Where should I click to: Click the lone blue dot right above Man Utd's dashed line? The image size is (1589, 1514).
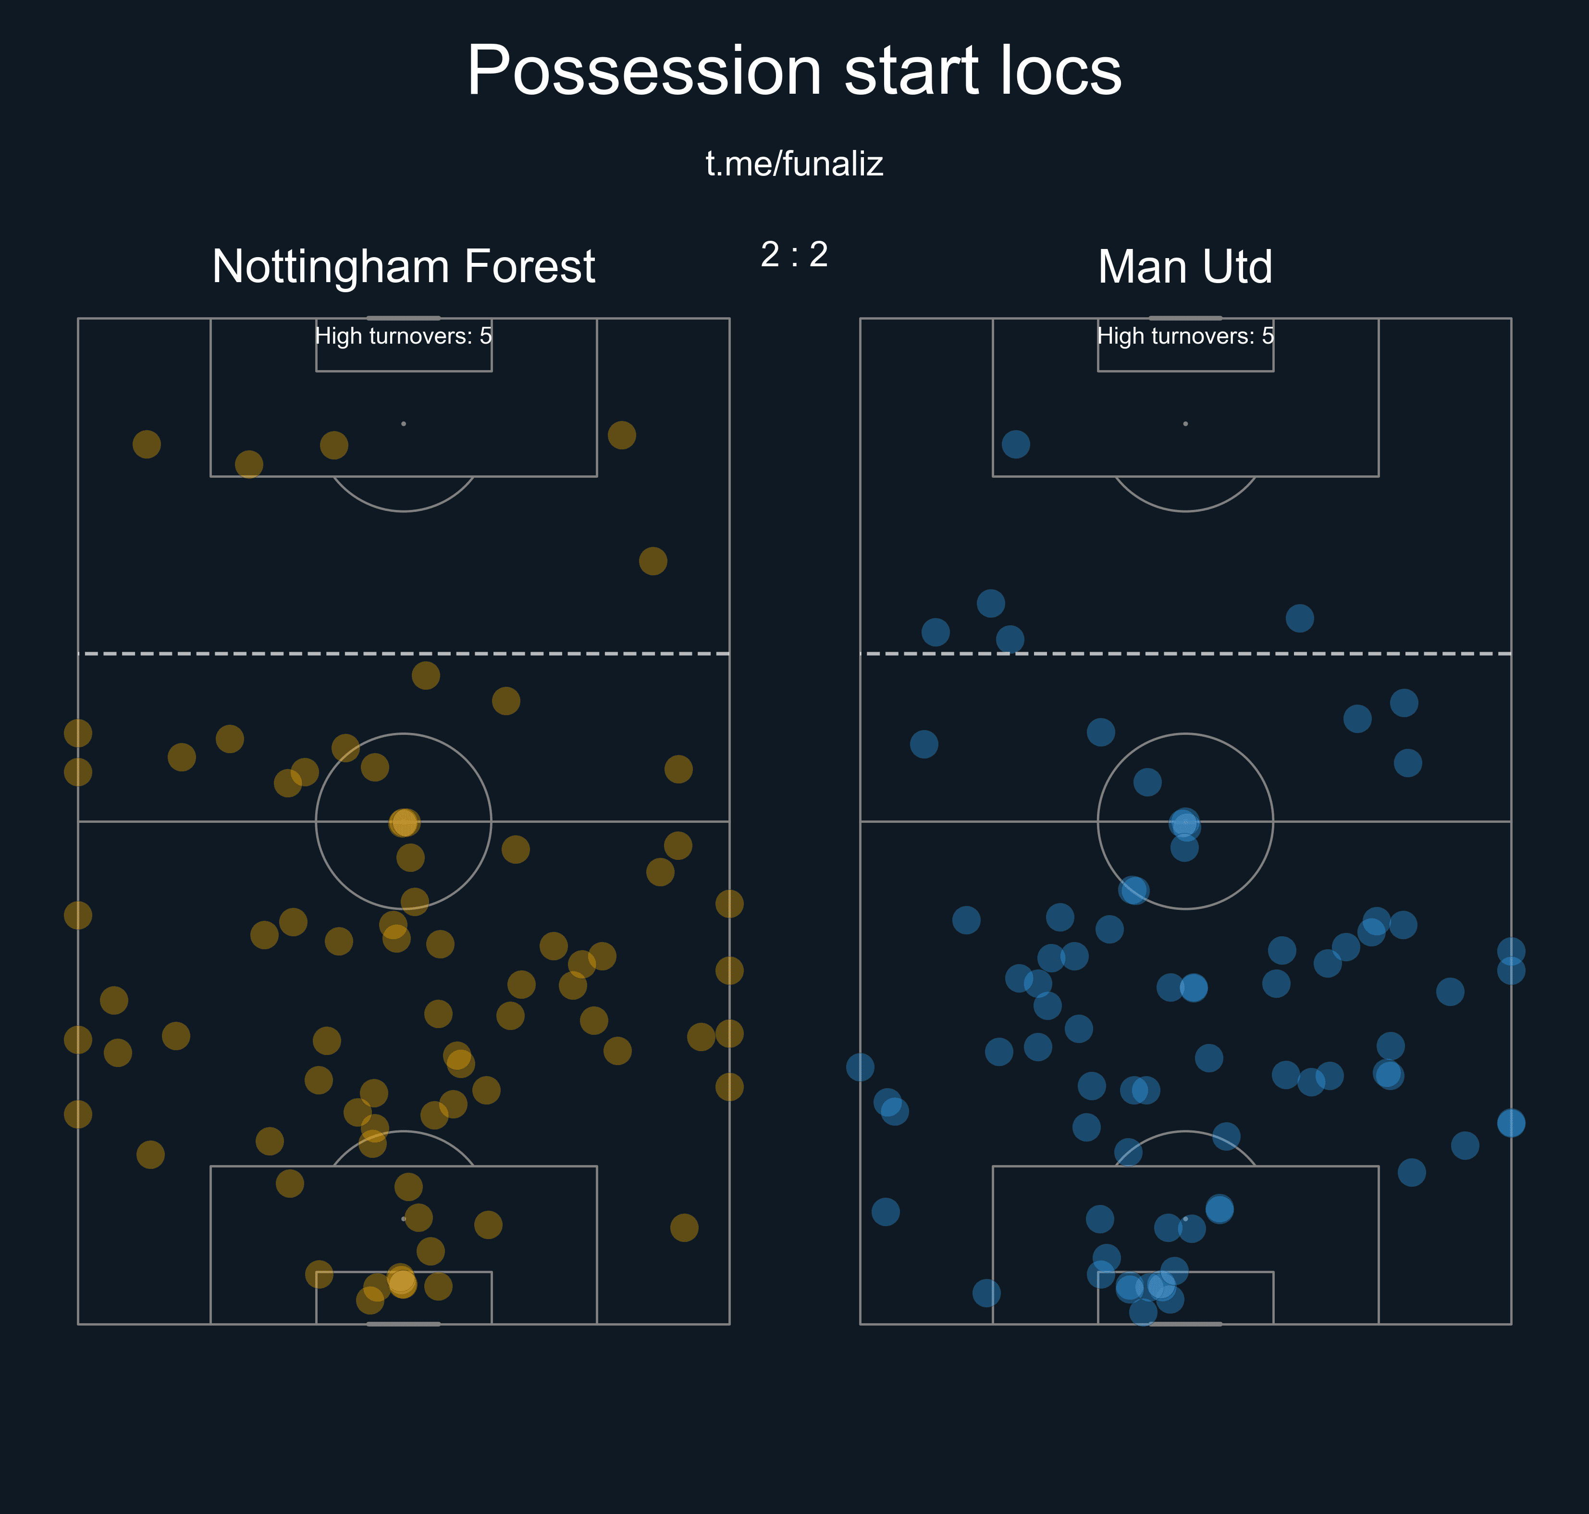1299,618
